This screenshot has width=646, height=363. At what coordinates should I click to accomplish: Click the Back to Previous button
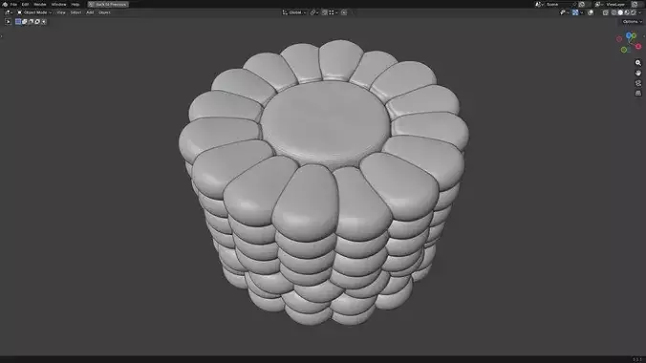point(108,4)
